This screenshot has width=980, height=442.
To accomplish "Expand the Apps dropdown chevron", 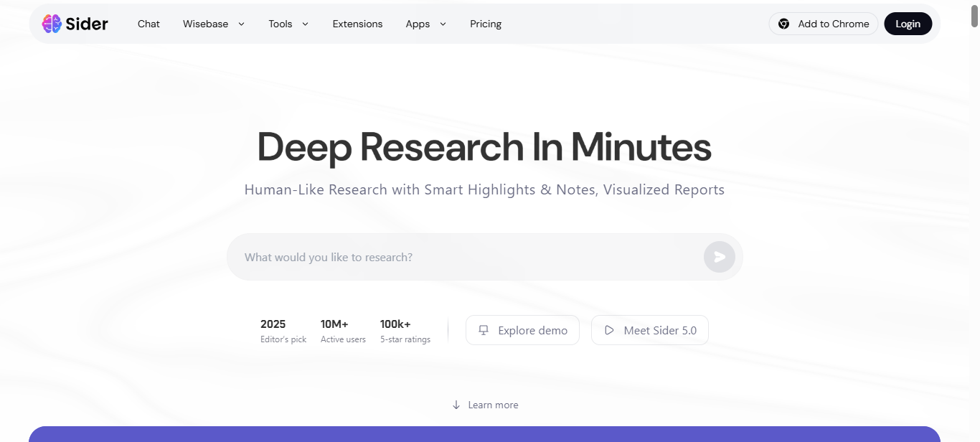I will pos(443,24).
